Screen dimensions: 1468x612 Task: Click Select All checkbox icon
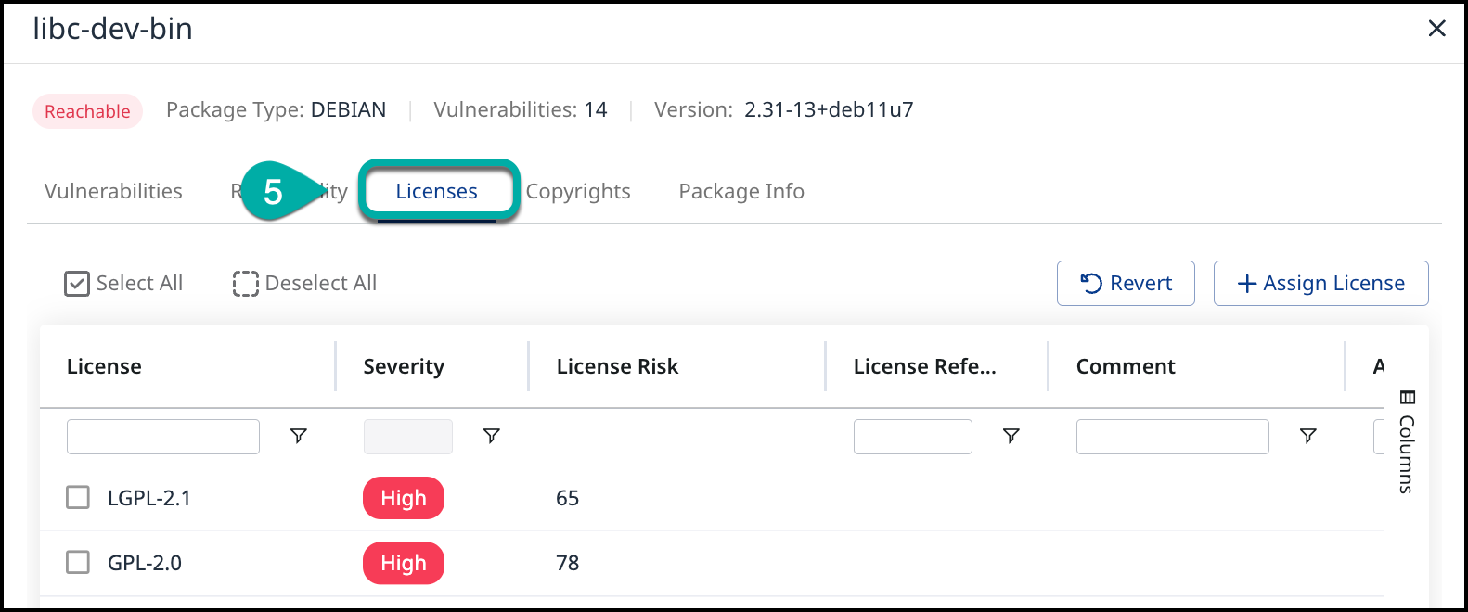(77, 284)
